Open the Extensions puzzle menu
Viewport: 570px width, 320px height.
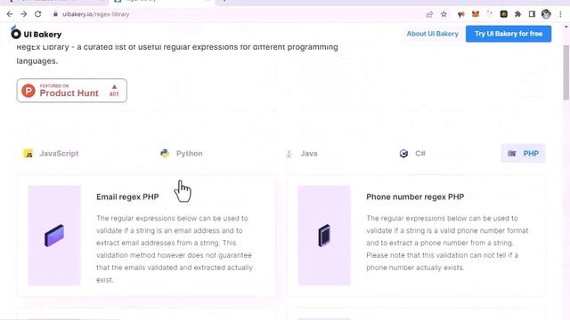point(517,14)
